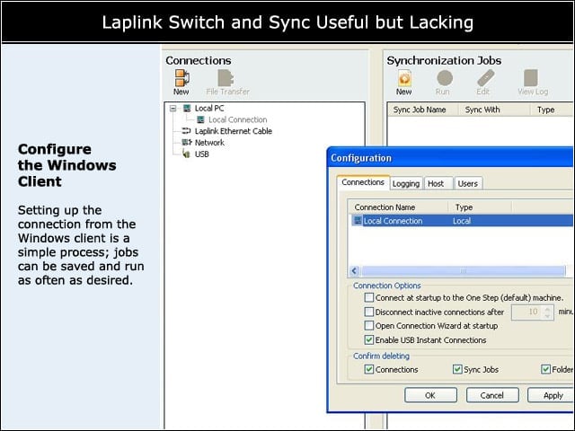Click the Sync Job Name column header

(422, 110)
